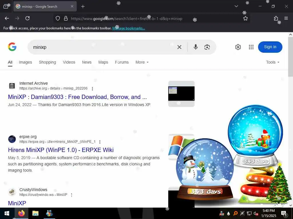The width and height of the screenshot is (293, 219).
Task: Open the CrustyWindows MiniXP result link
Action: pyautogui.click(x=17, y=203)
